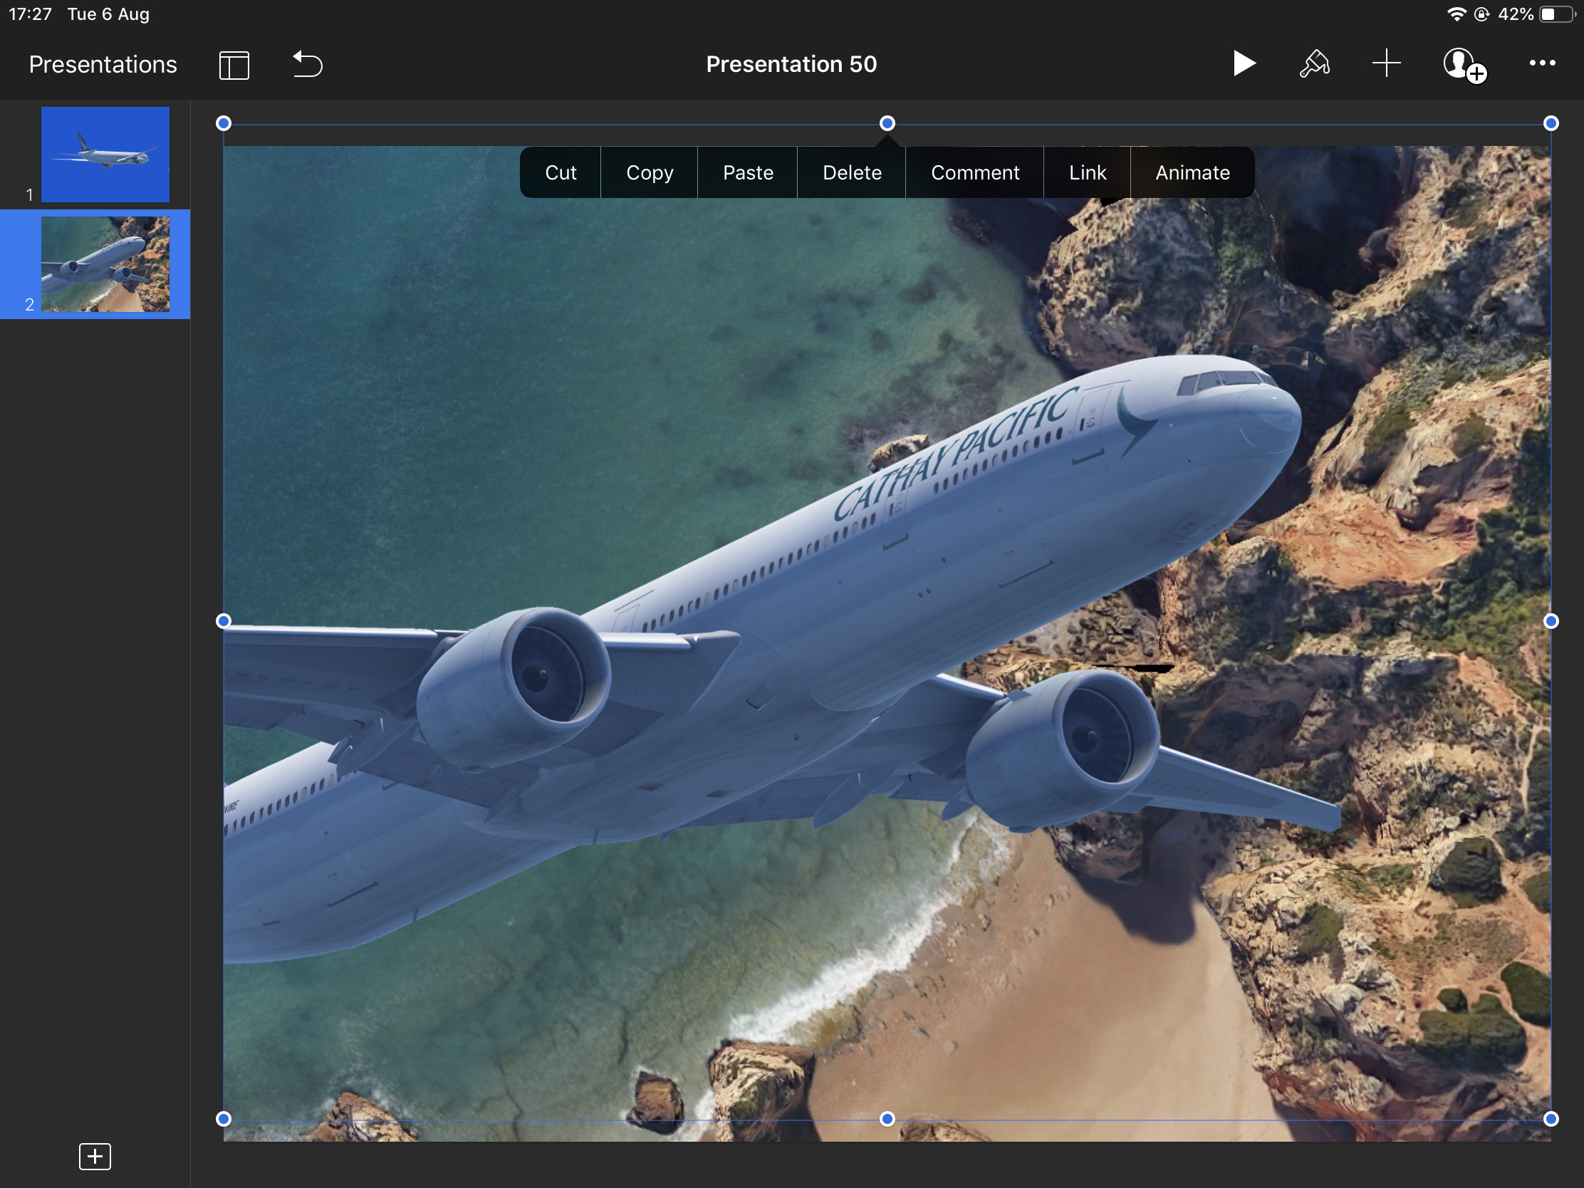Viewport: 1584px width, 1188px height.
Task: Choose Copy from the context menu
Action: coord(649,172)
